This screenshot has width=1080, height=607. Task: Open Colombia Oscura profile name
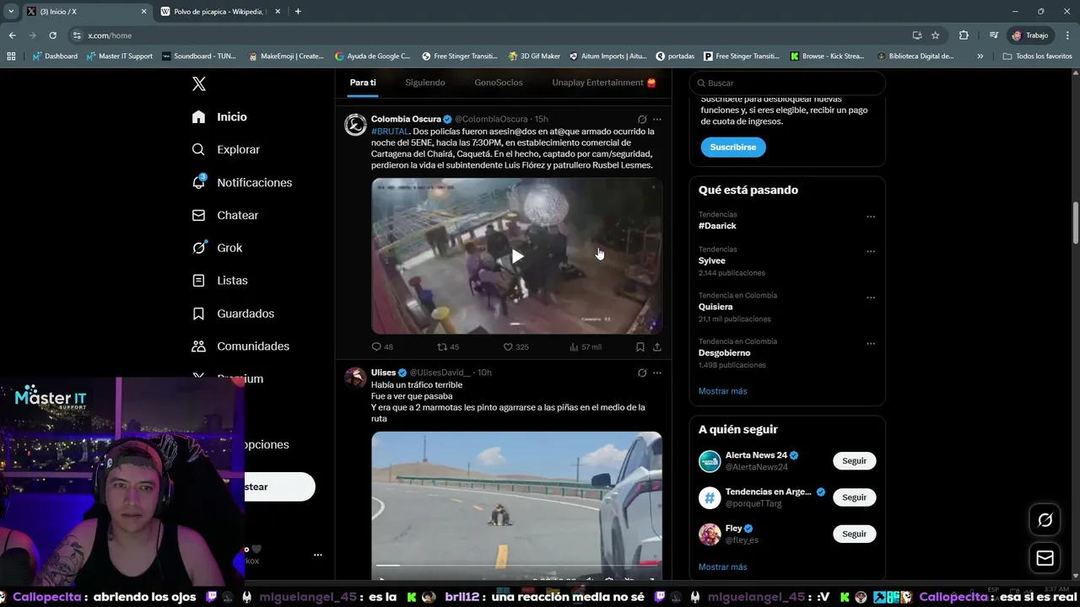point(406,119)
